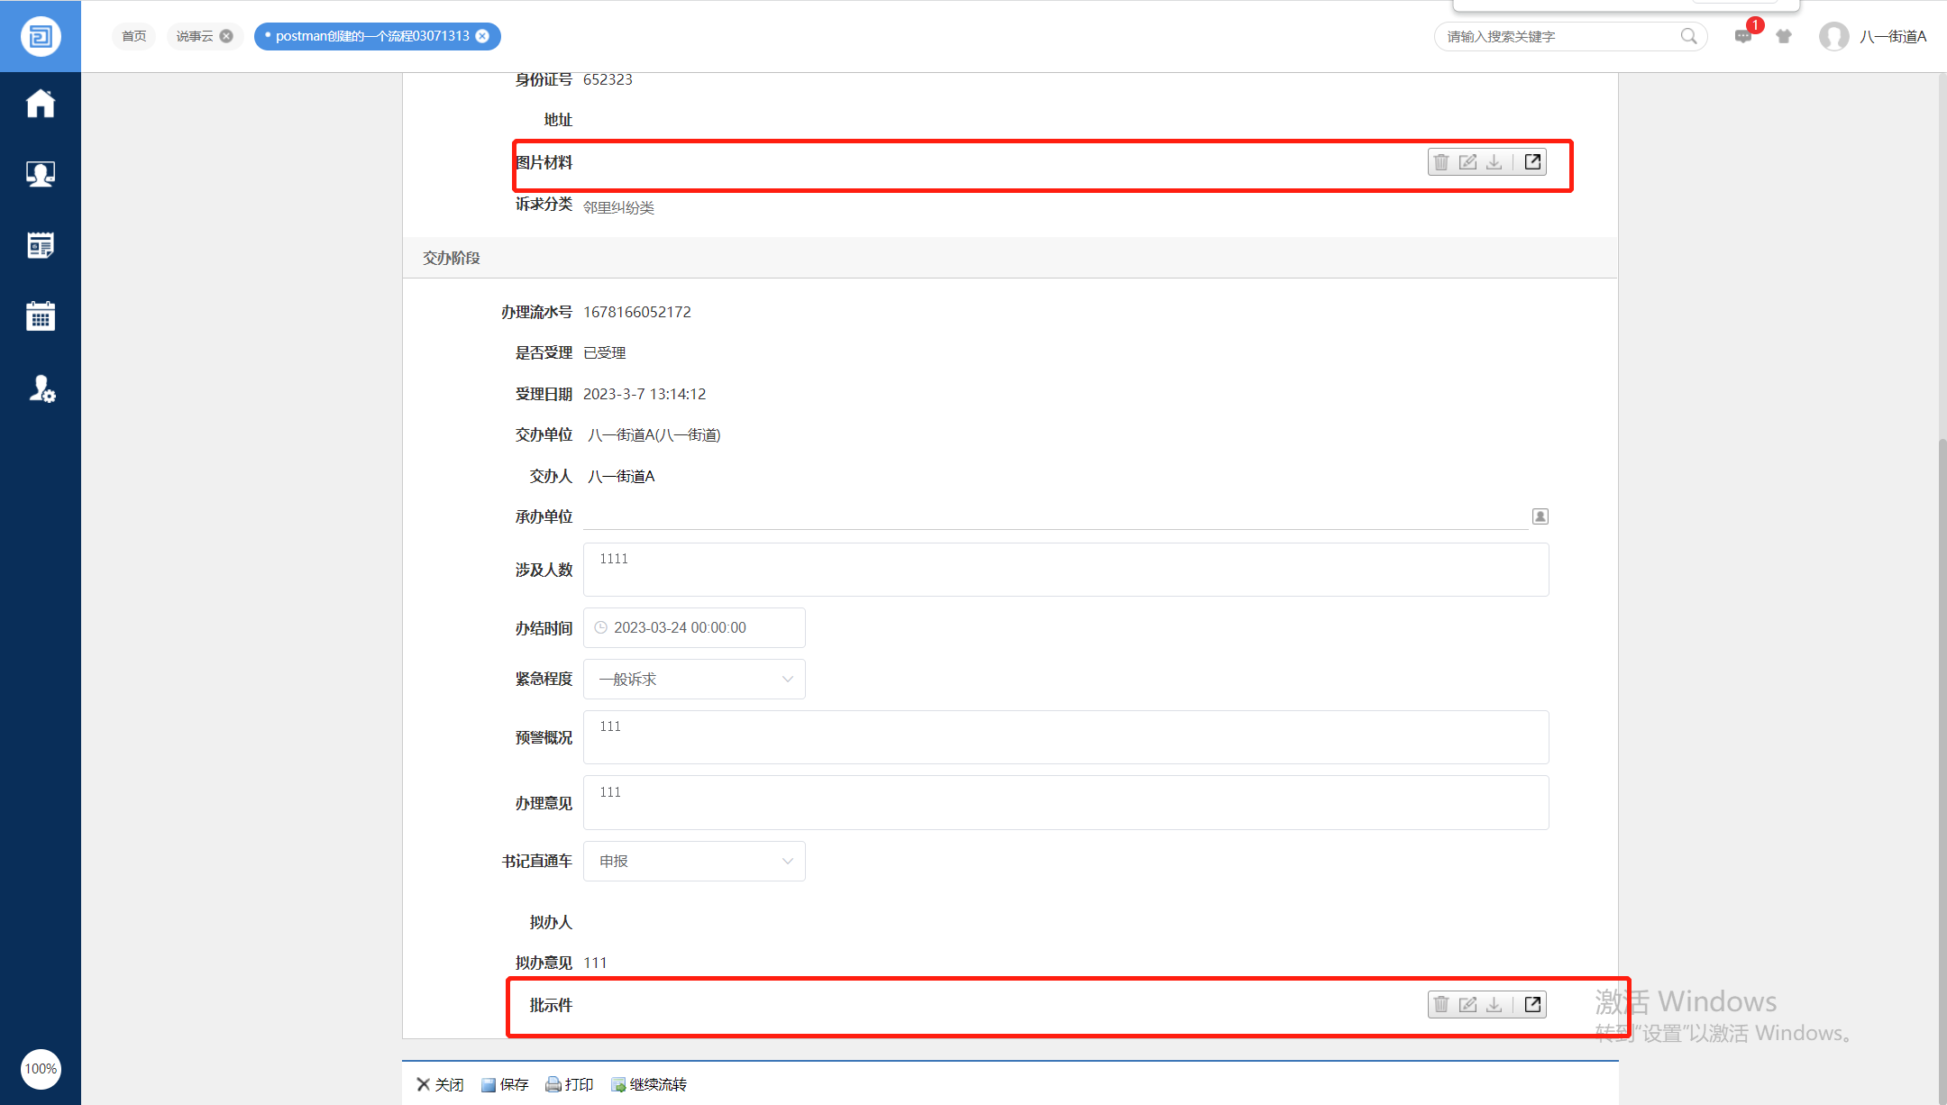Switch to the 首页 tab

[133, 36]
